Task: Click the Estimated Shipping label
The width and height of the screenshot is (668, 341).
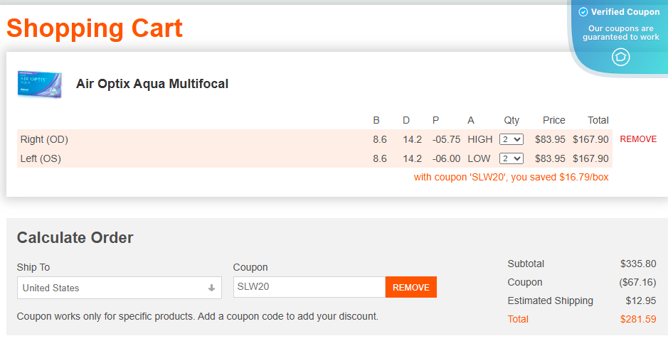Action: pos(550,301)
